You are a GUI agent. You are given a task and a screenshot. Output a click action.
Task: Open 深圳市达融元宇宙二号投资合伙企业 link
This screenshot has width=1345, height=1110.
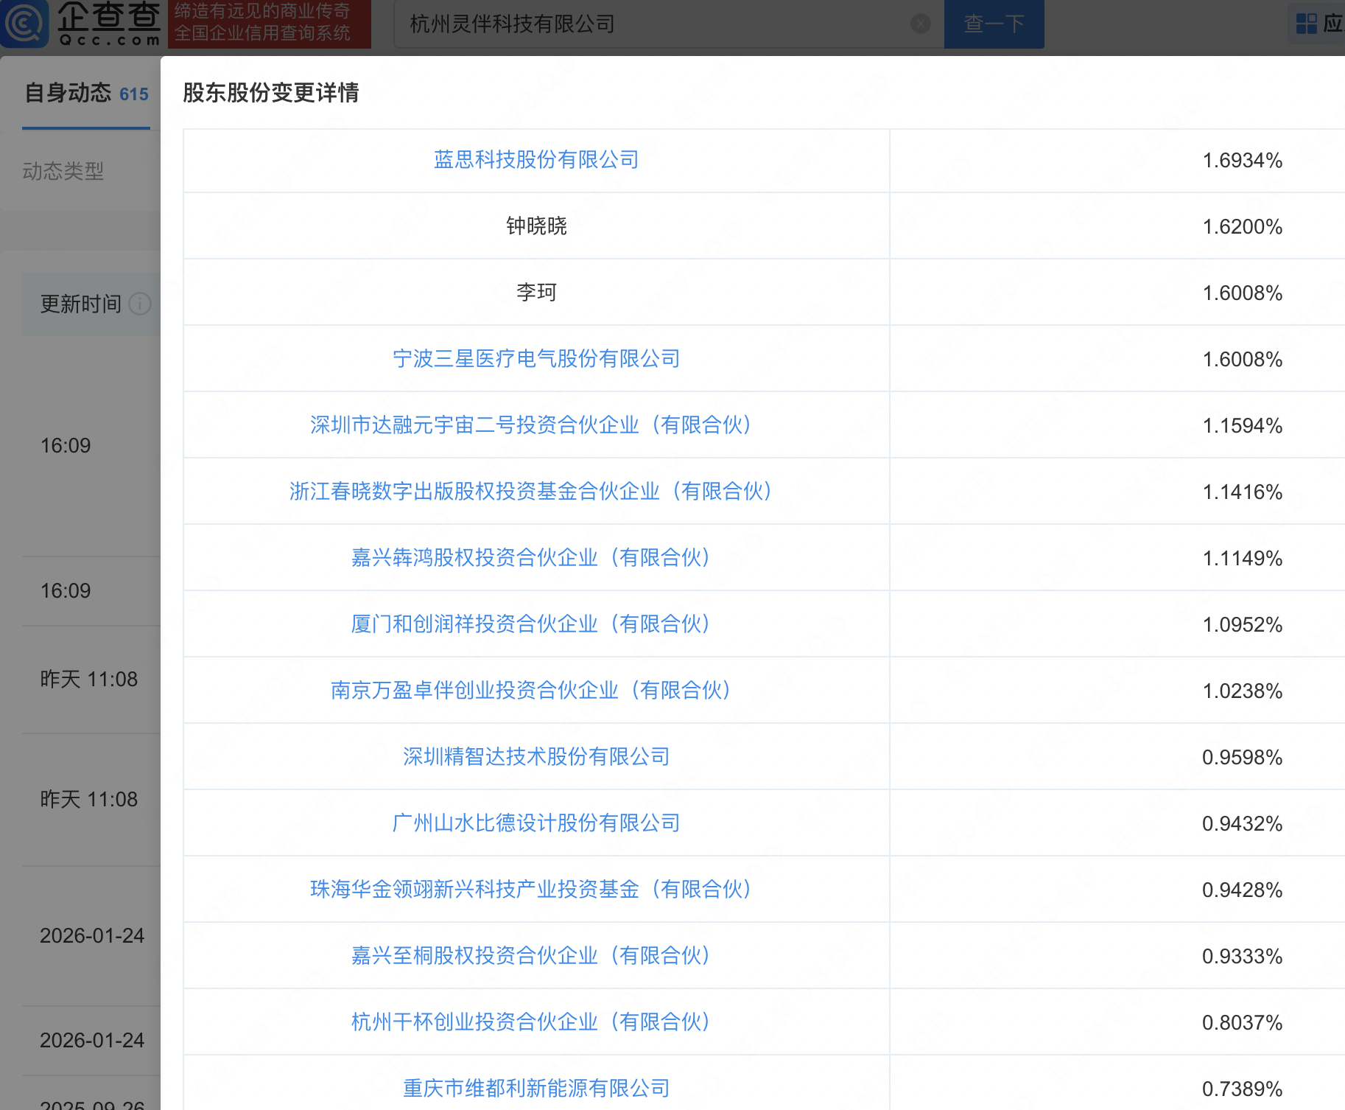pyautogui.click(x=530, y=425)
